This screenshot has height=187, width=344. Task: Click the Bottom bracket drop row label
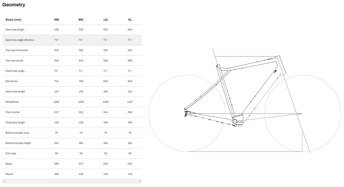tap(17, 133)
